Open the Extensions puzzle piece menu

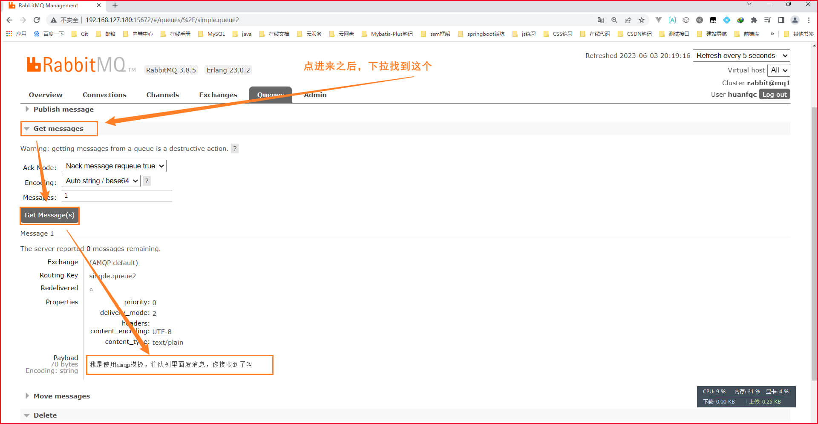click(x=754, y=20)
